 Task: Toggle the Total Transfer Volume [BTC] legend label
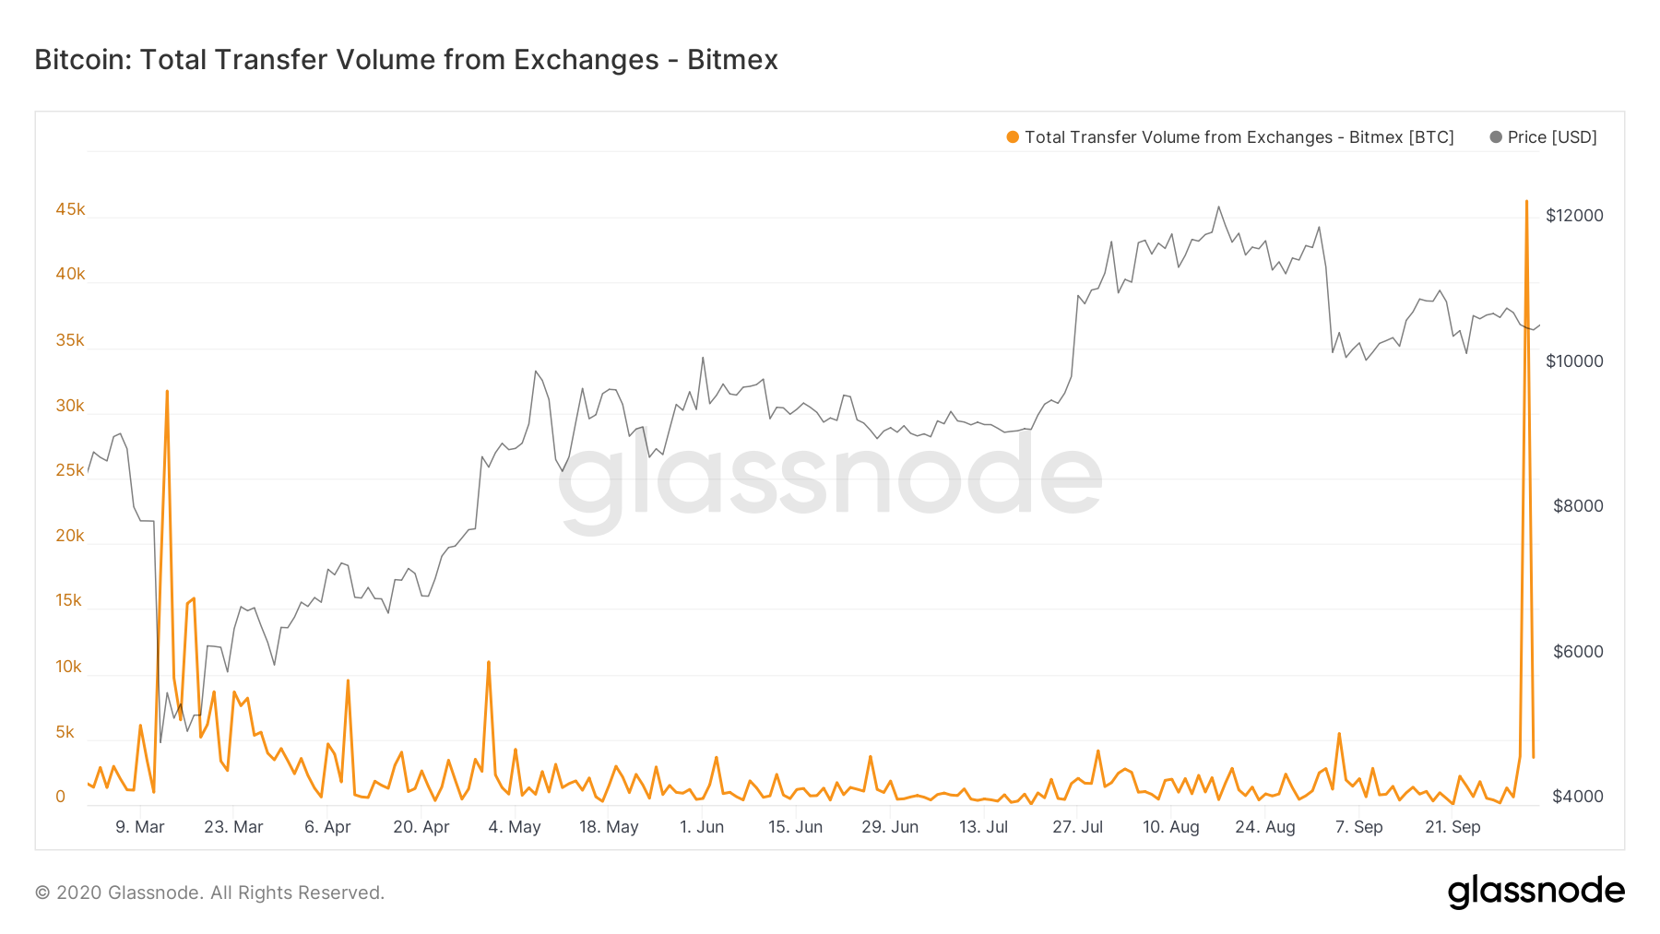click(1239, 137)
